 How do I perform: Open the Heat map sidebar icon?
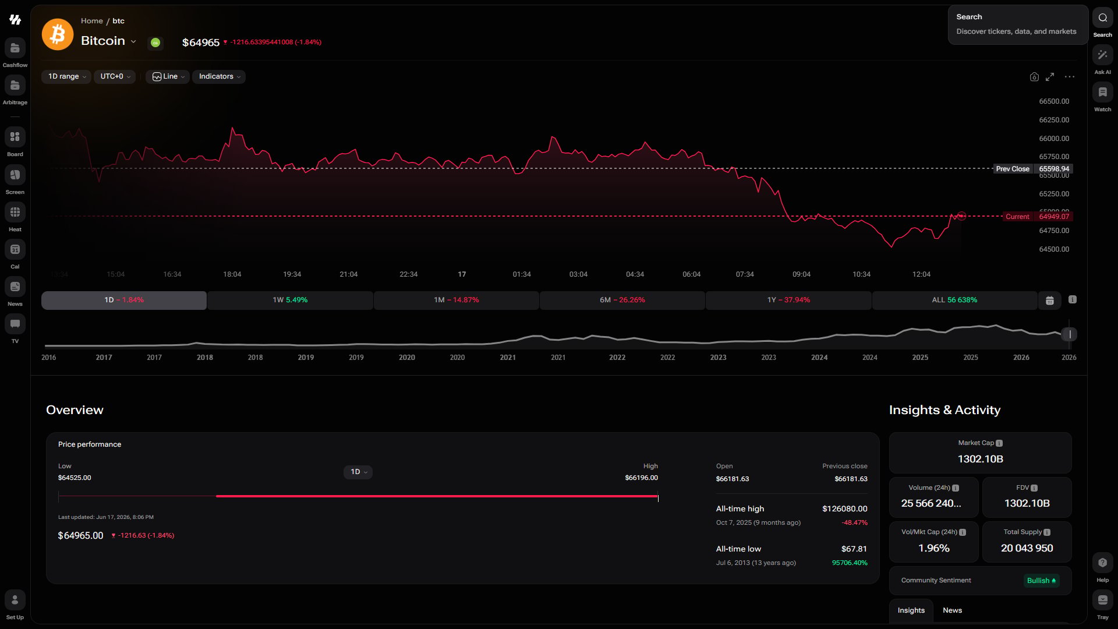[15, 212]
